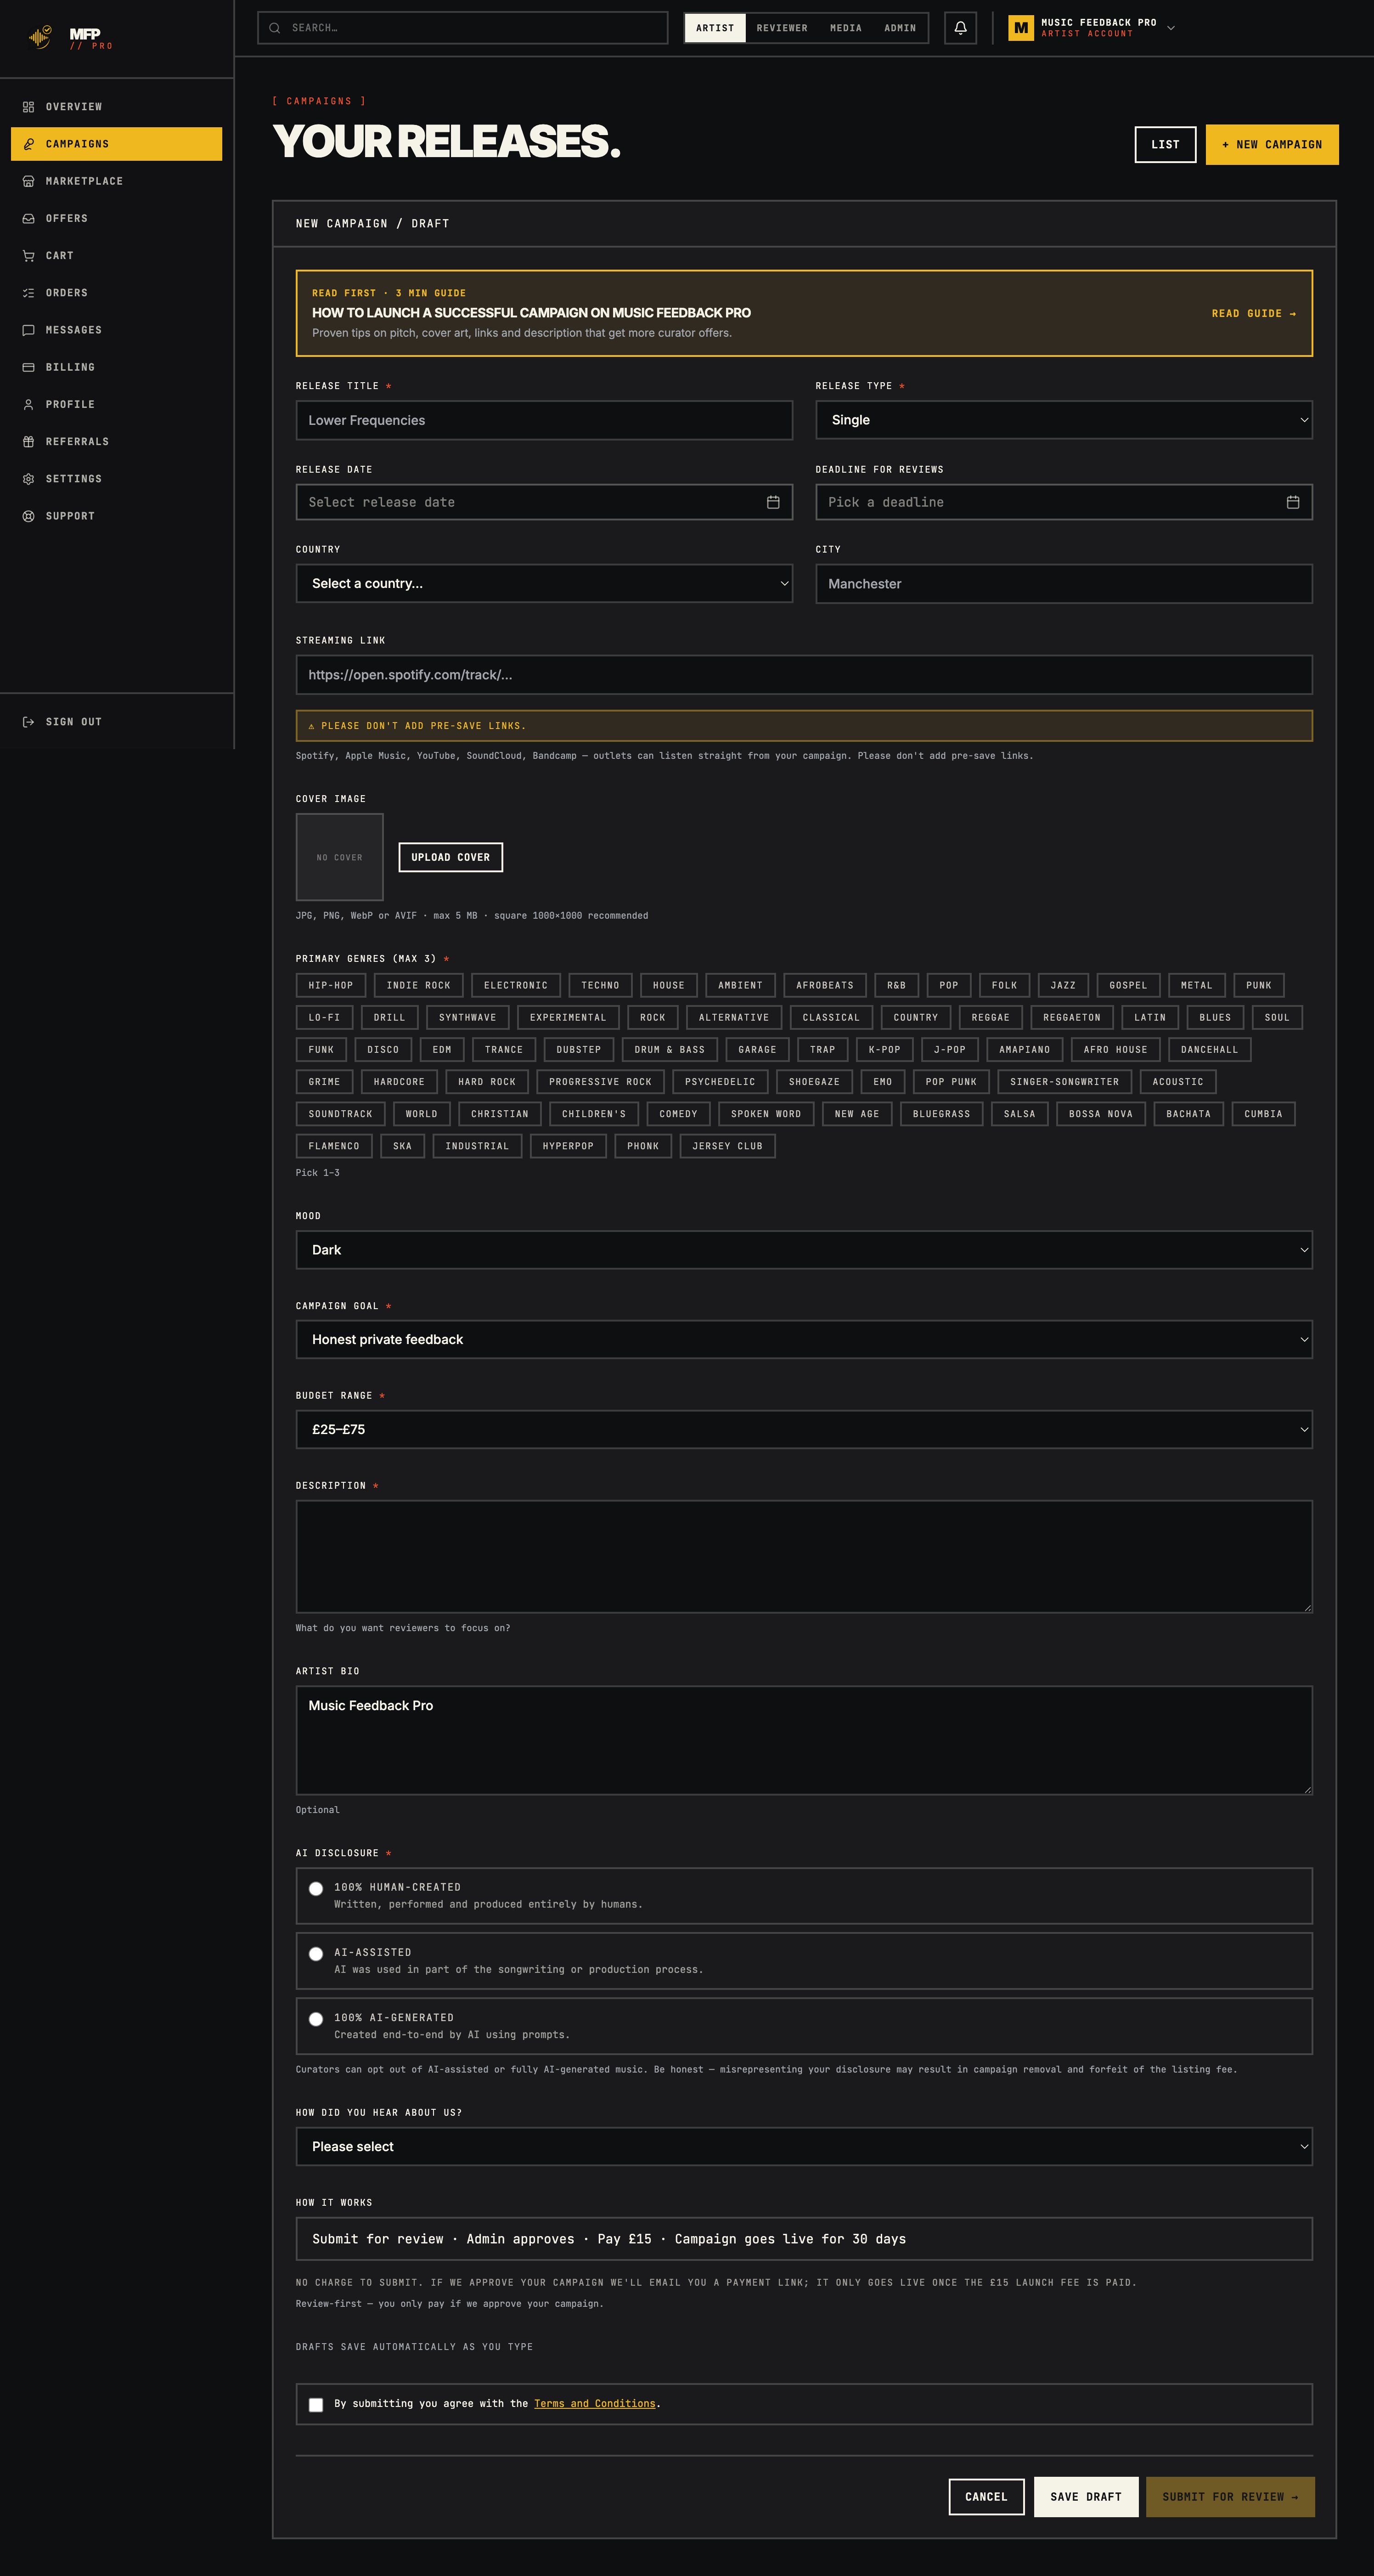Screen dimensions: 1374x2576
Task: Open the Select a country dropdown
Action: [544, 584]
